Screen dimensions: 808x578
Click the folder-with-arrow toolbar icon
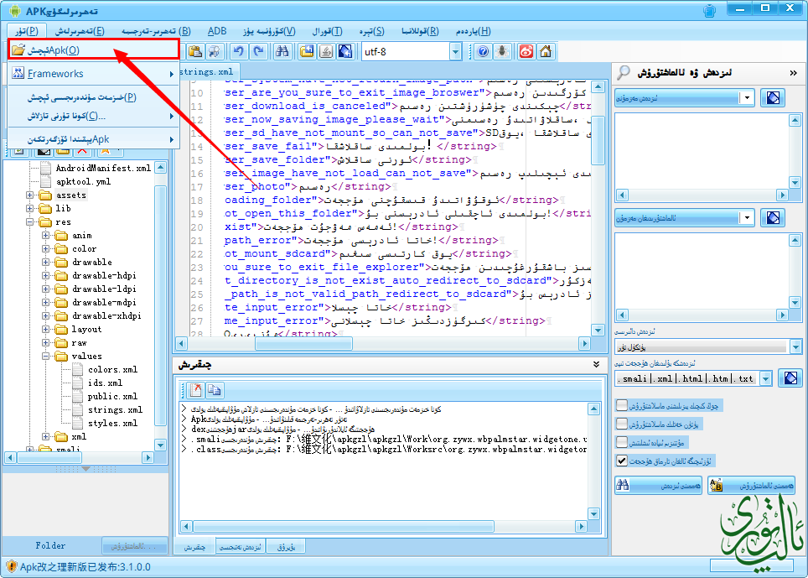coord(307,51)
